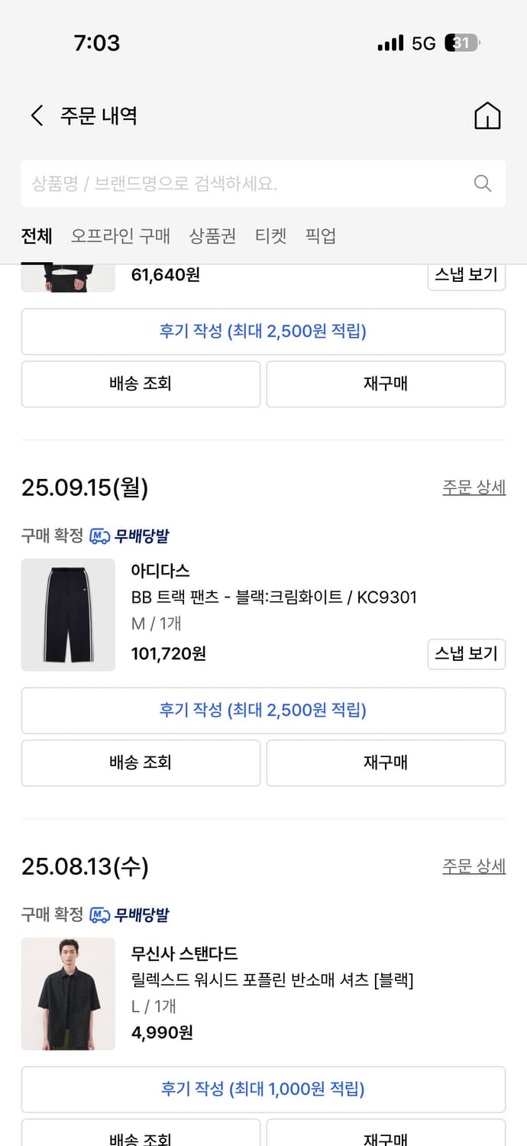The image size is (527, 1146).
Task: Write a review for the Adidas pants order
Action: [263, 710]
